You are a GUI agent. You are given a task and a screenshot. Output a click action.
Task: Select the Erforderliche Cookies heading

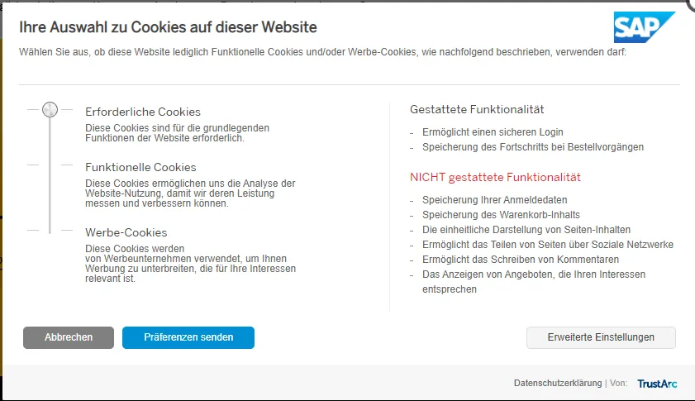(143, 112)
